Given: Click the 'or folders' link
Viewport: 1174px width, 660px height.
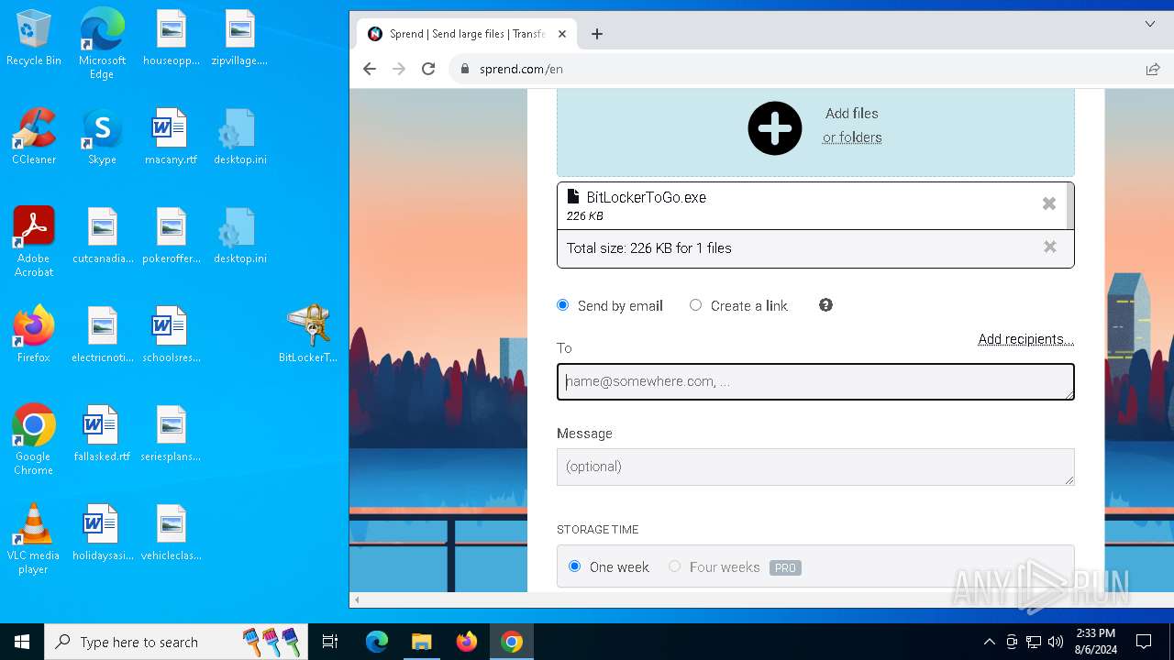Looking at the screenshot, I should [x=852, y=137].
